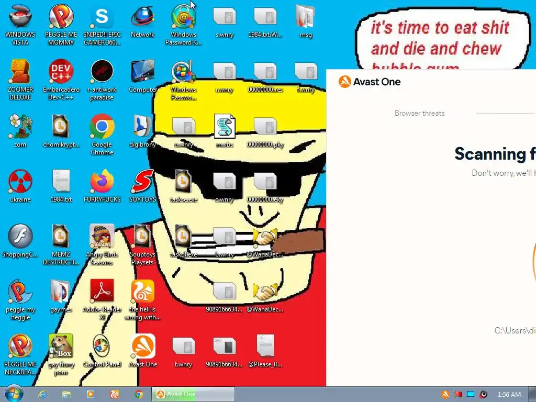The image size is (536, 402).
Task: Select the 1984.txt text file
Action: click(61, 186)
